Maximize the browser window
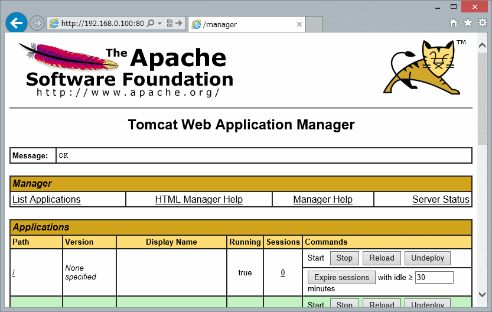This screenshot has height=312, width=492. pos(454,6)
